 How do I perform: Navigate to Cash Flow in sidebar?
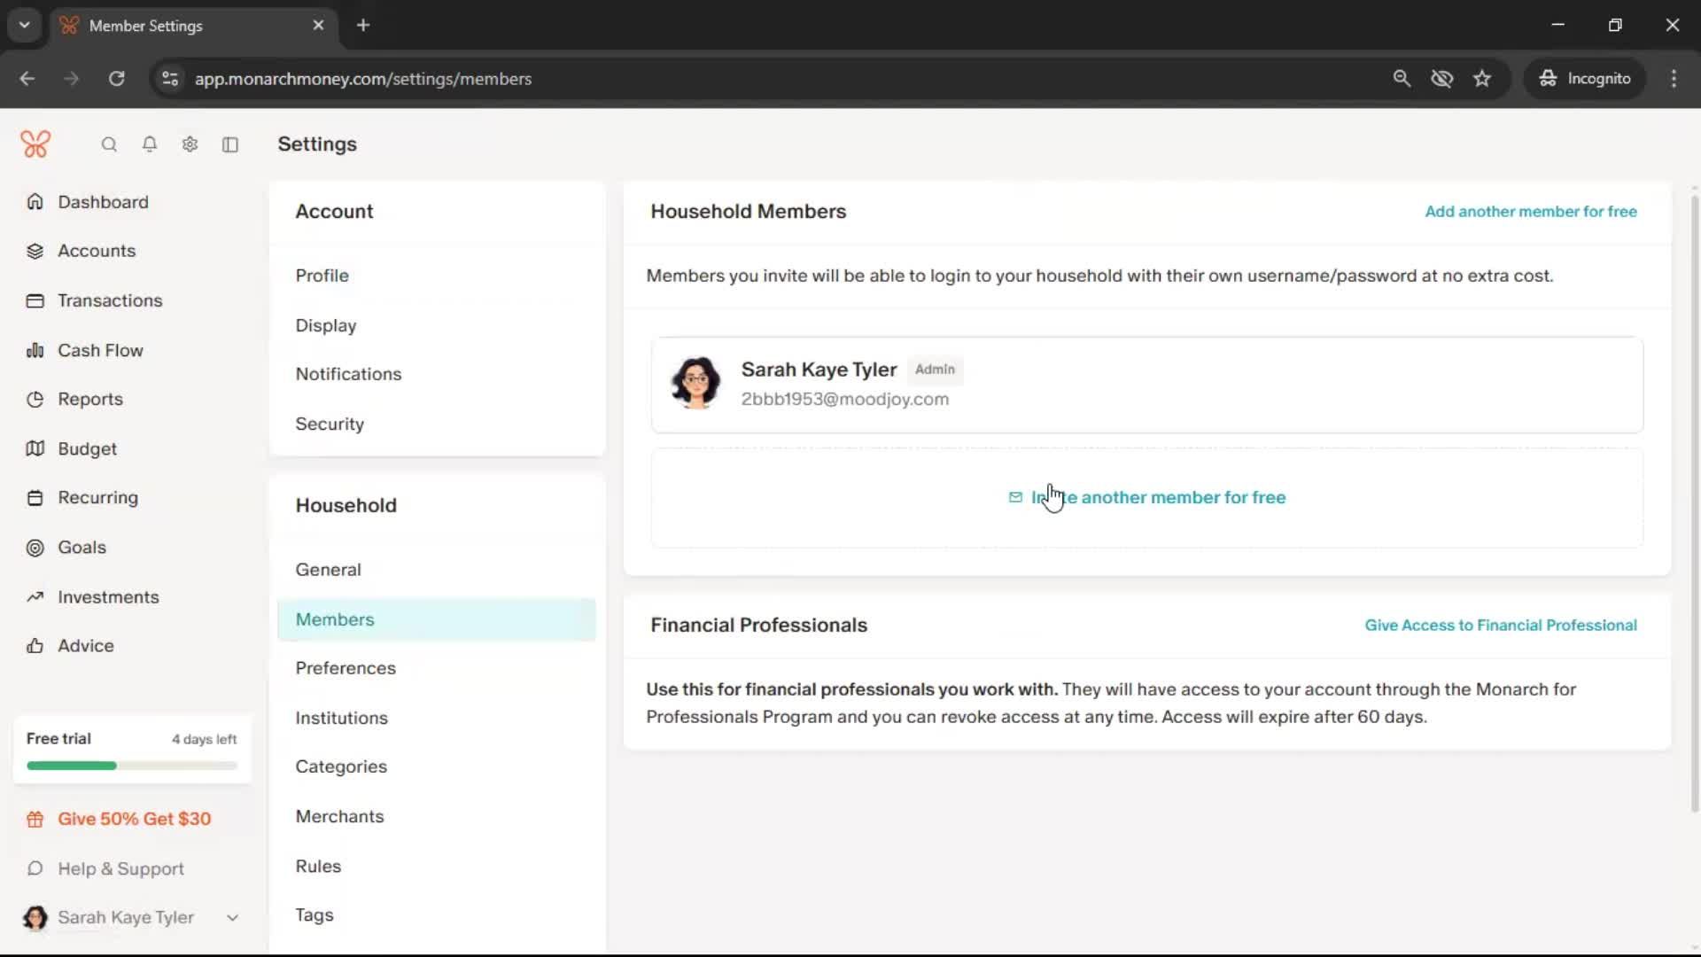point(100,350)
